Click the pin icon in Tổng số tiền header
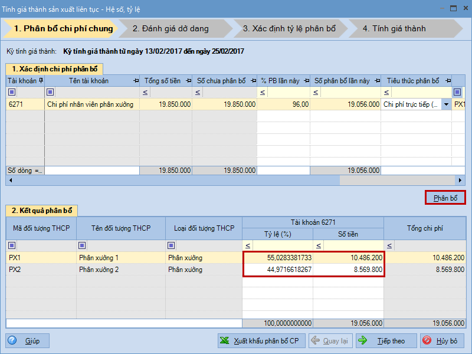472x354 pixels. tap(187, 81)
